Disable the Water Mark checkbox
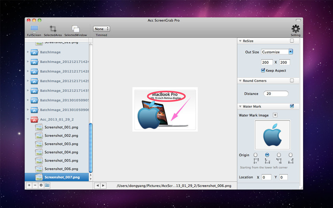 (x=292, y=106)
